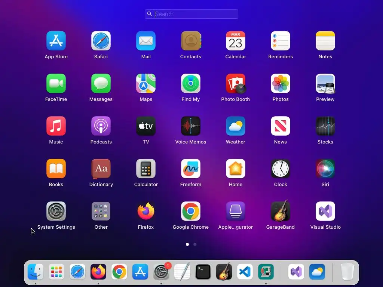
Task: Open Weather from the Dock
Action: pos(317,272)
